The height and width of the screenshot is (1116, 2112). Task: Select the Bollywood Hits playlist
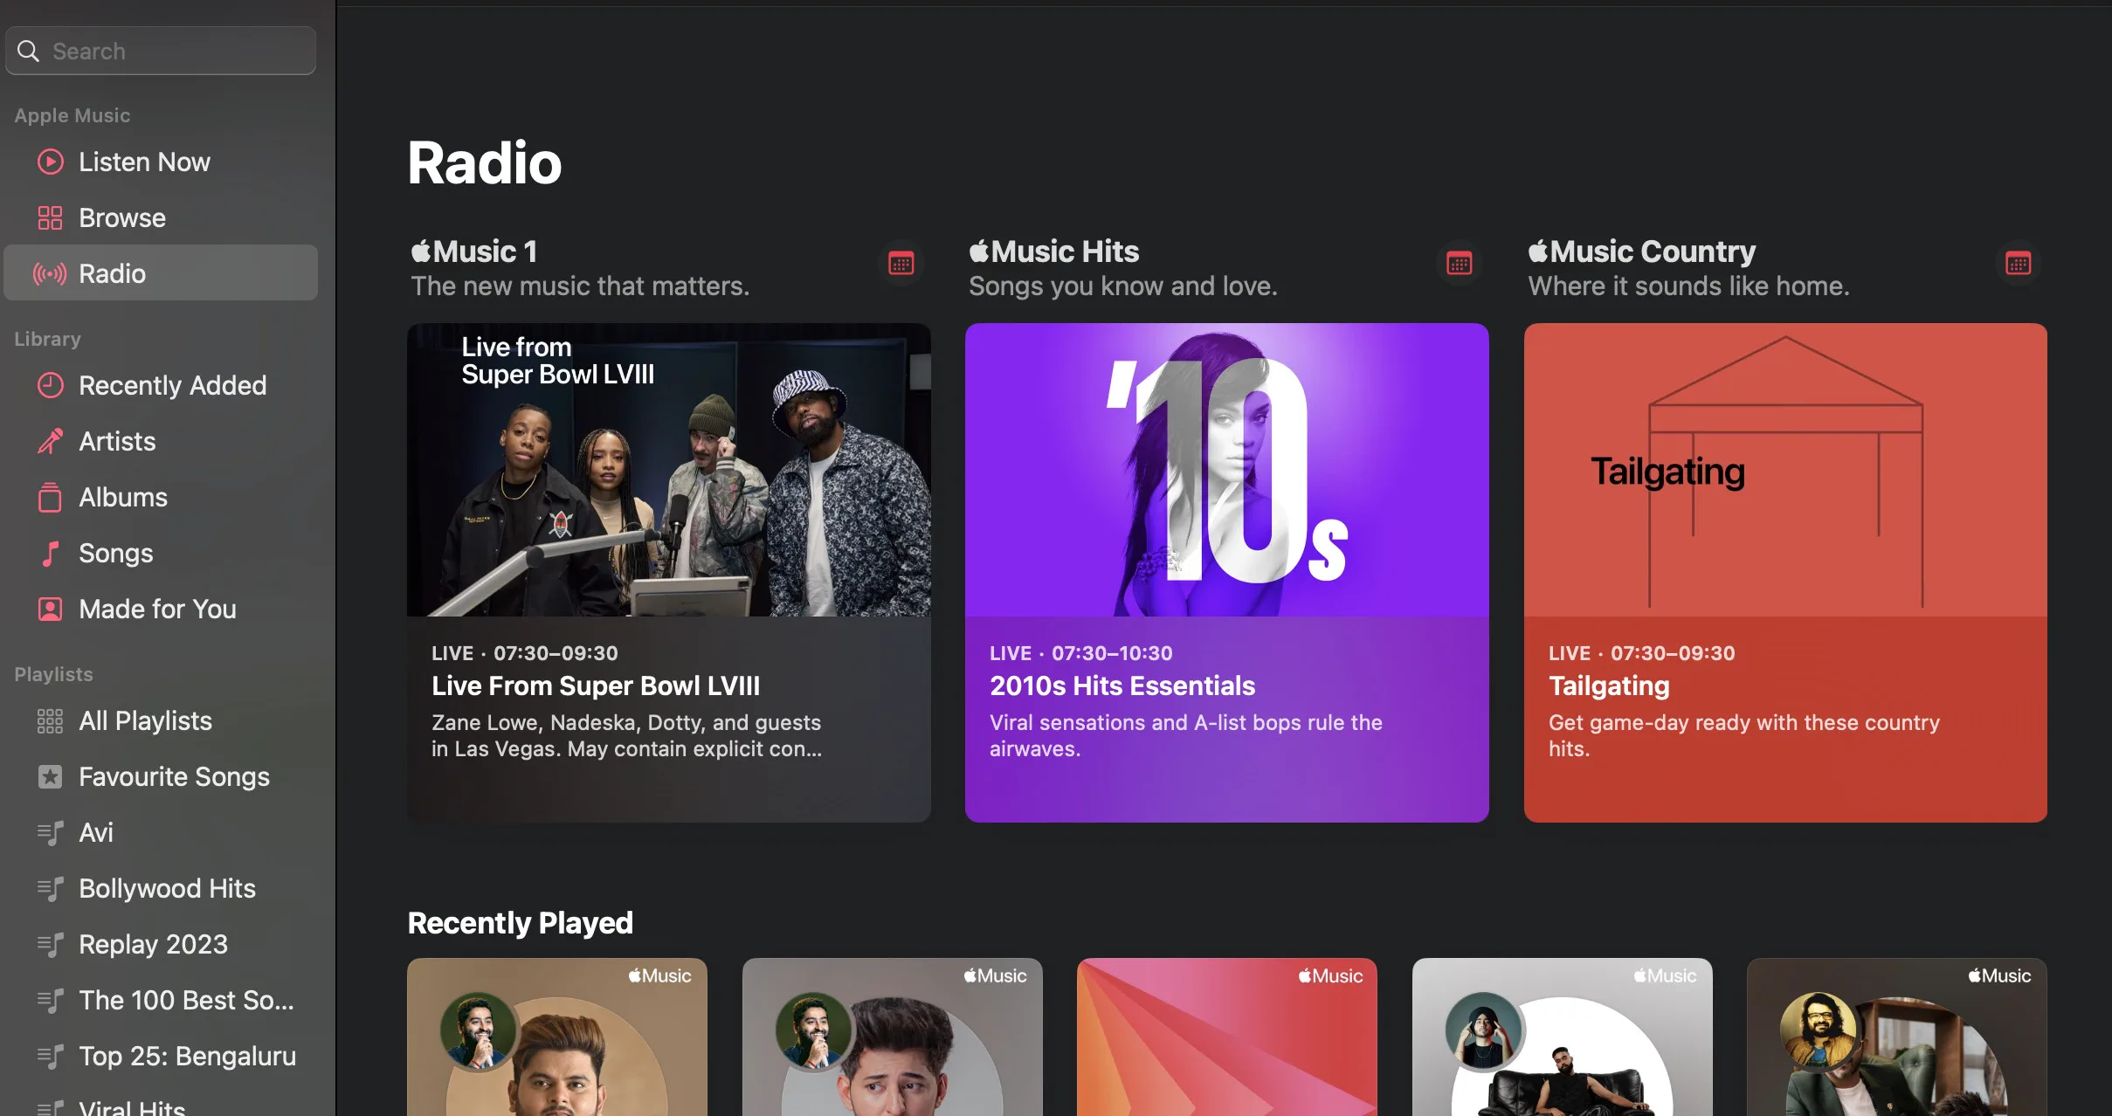pos(167,888)
